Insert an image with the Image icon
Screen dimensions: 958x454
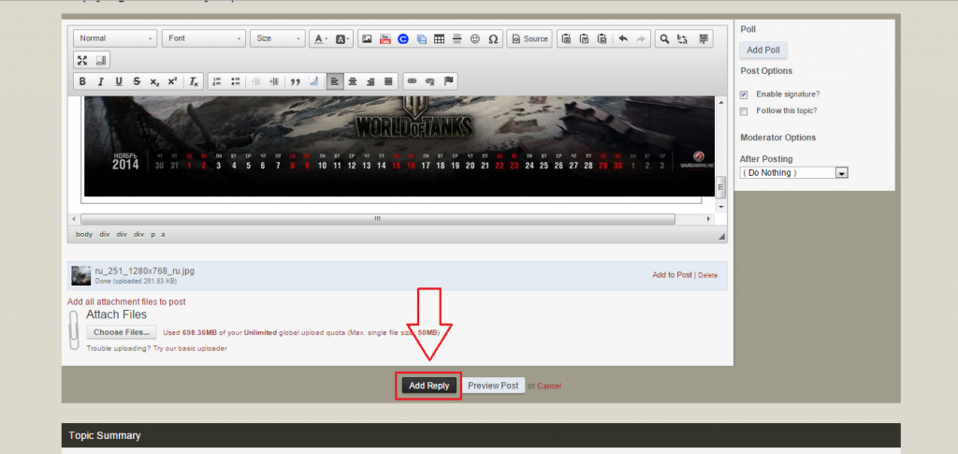click(x=367, y=38)
